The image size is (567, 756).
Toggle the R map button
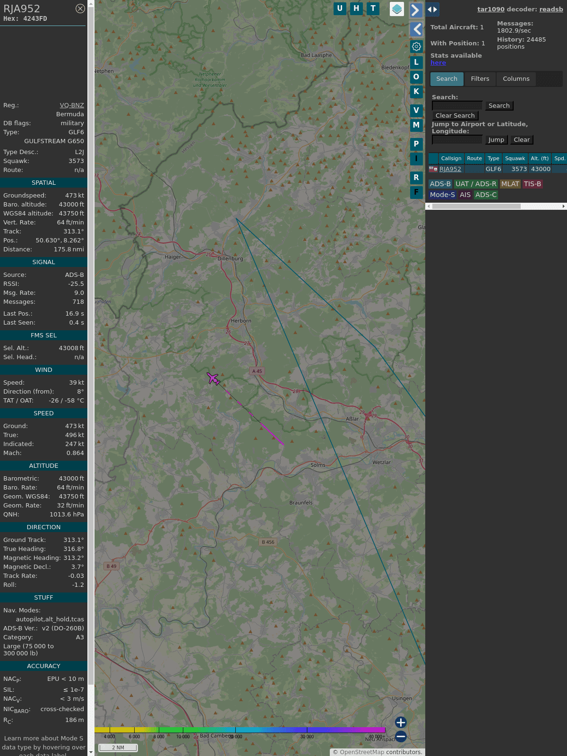click(x=416, y=178)
